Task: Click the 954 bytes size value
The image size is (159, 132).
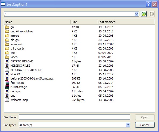Action: point(78,100)
